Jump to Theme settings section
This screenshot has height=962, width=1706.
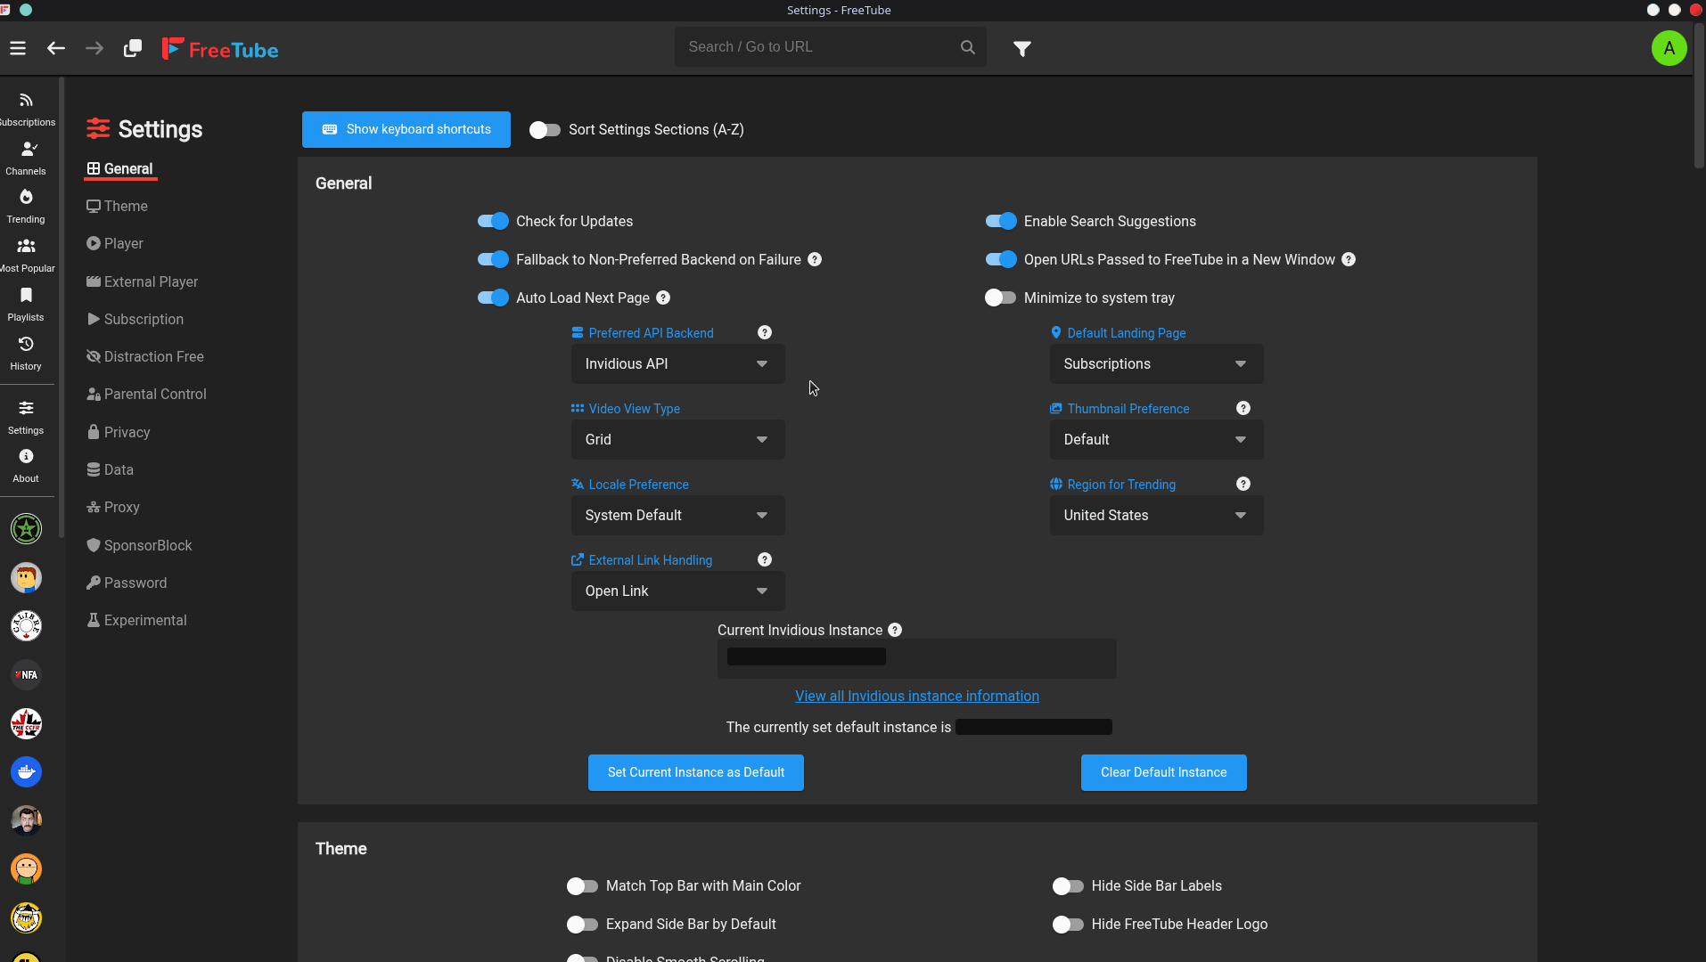pos(118,206)
